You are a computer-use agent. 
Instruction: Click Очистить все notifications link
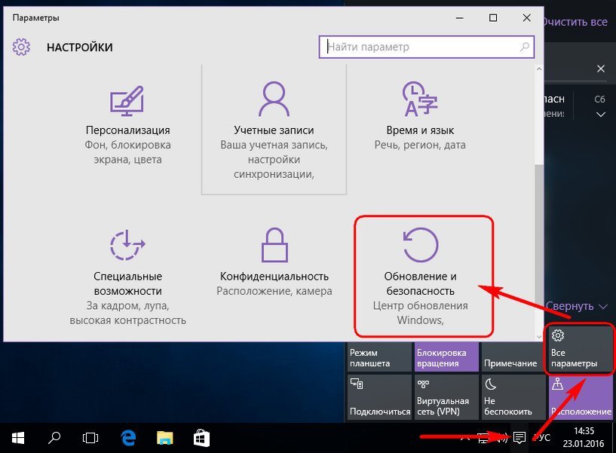(575, 22)
